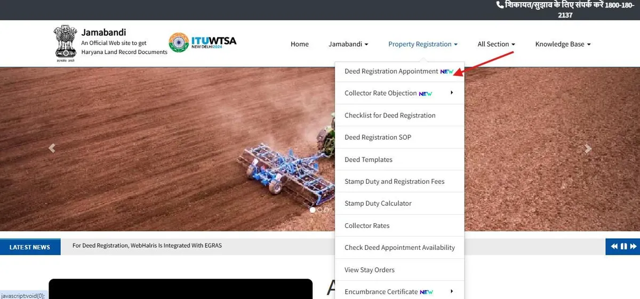
Task: Click the ITU WTSA New Delhi logo
Action: [x=203, y=43]
